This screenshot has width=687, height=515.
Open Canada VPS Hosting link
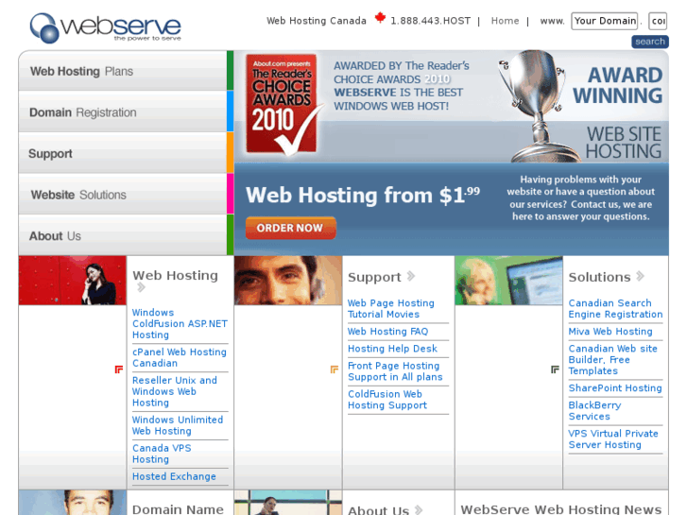click(162, 454)
